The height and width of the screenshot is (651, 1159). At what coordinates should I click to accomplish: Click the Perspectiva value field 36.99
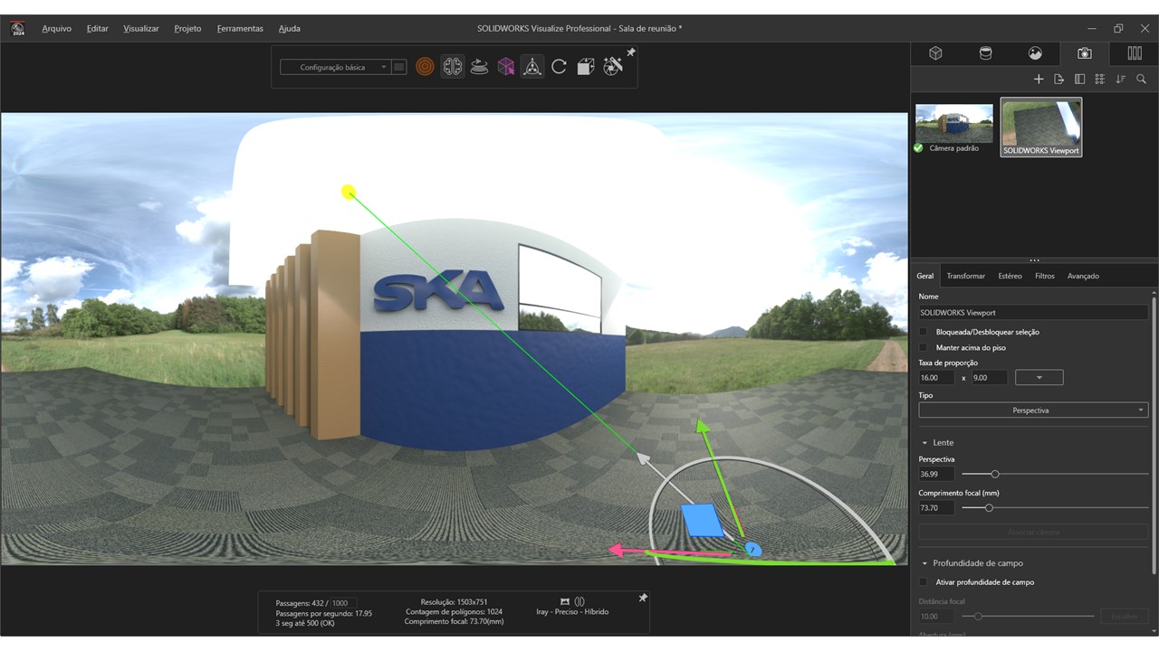(x=936, y=474)
